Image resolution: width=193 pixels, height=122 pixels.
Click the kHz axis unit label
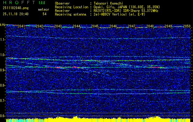3,25
